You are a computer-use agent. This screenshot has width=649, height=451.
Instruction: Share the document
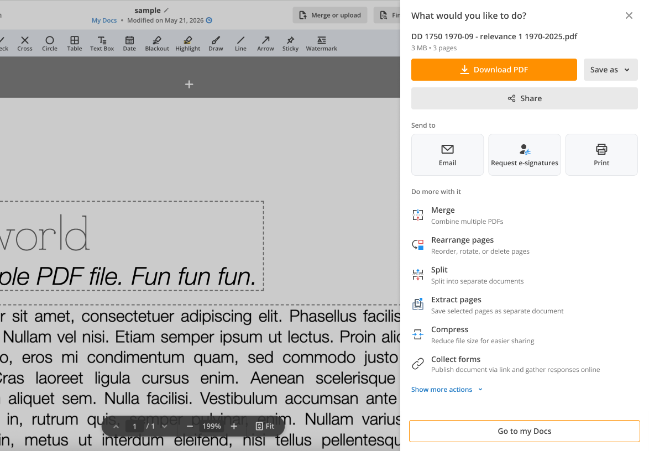coord(525,98)
